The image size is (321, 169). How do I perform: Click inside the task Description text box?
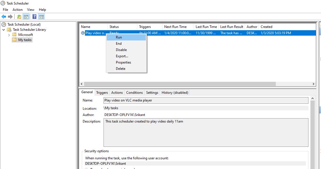pos(205,133)
